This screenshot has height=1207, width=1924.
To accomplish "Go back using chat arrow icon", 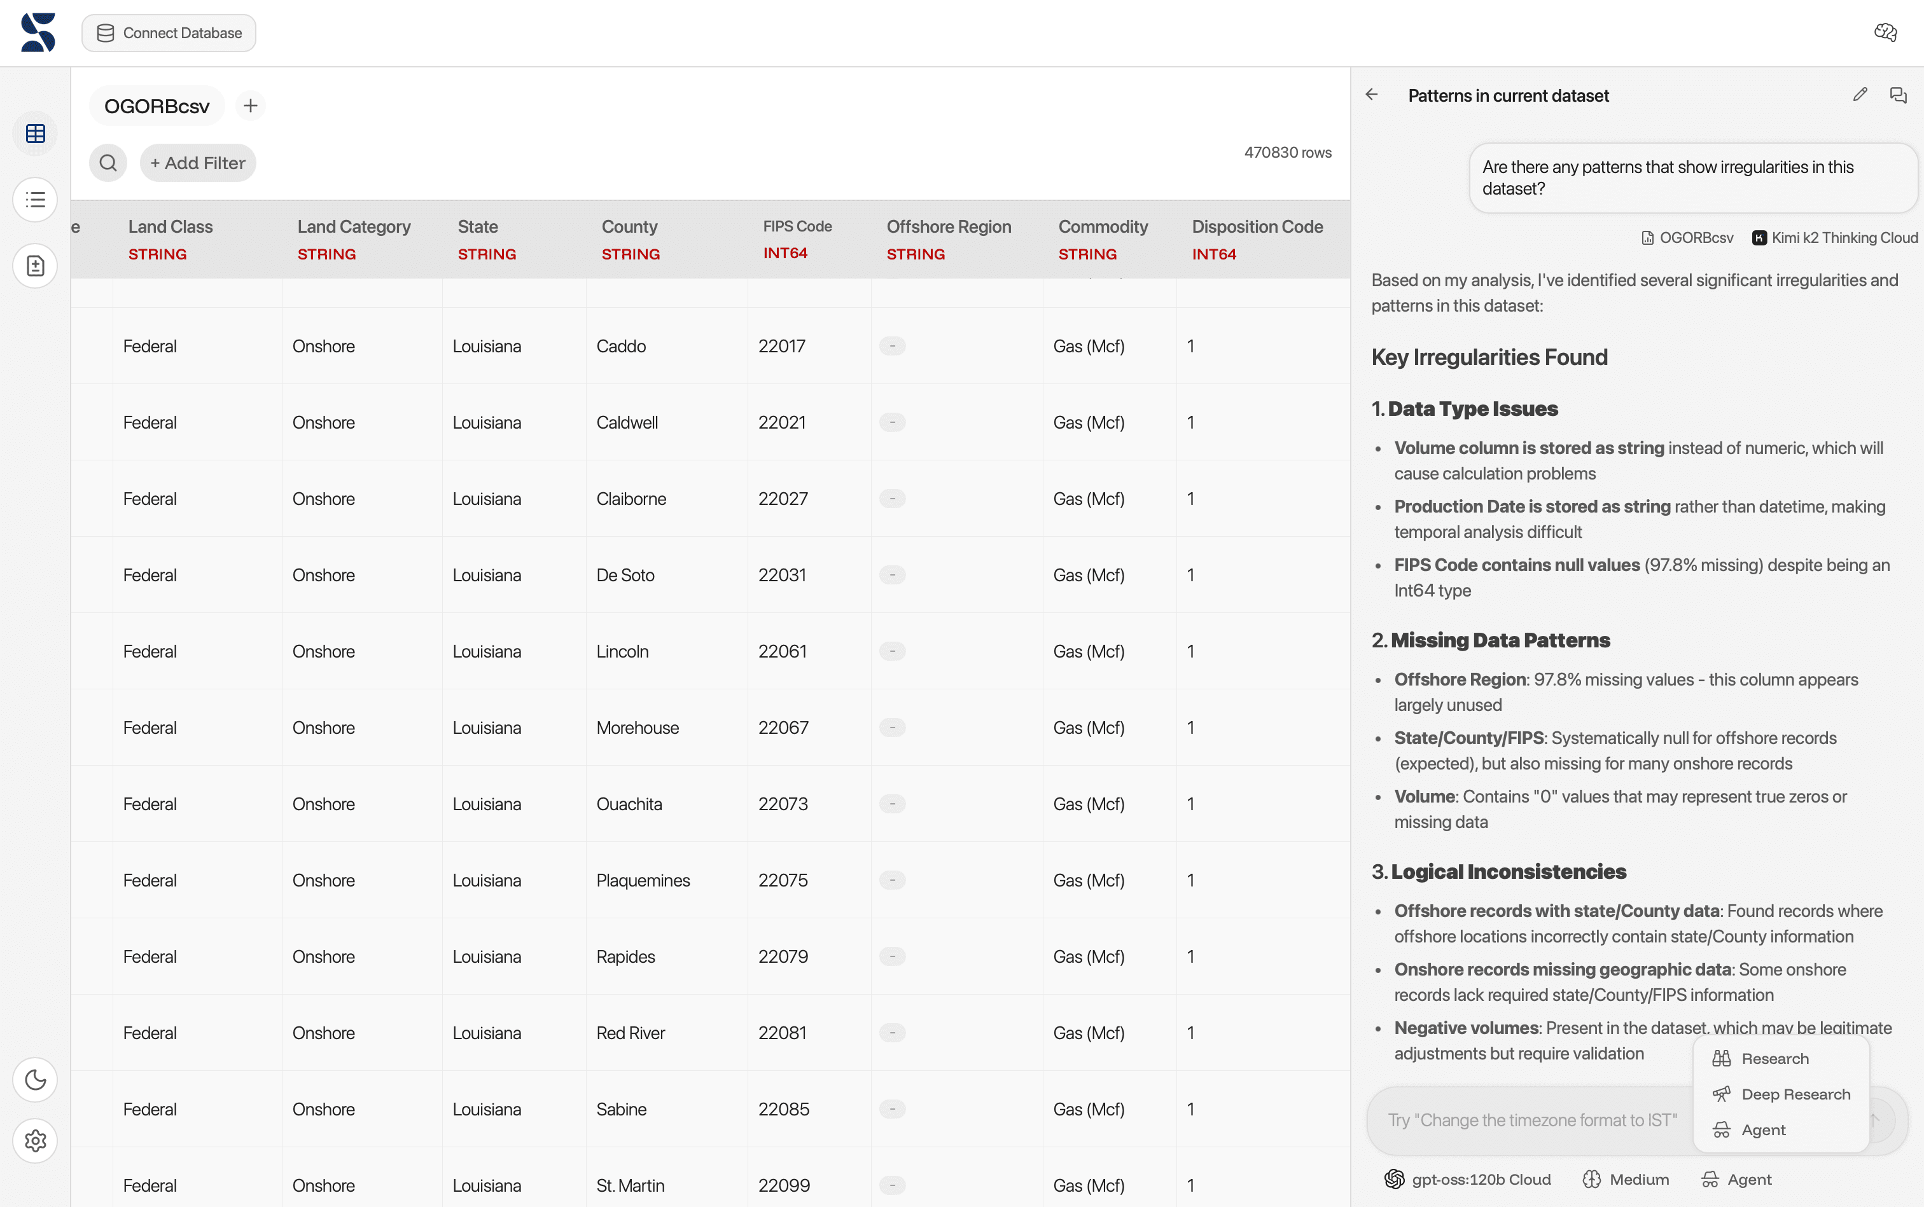I will point(1371,95).
